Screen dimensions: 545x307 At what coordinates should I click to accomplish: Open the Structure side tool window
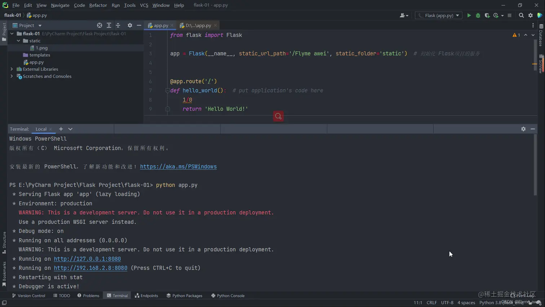[x=4, y=242]
